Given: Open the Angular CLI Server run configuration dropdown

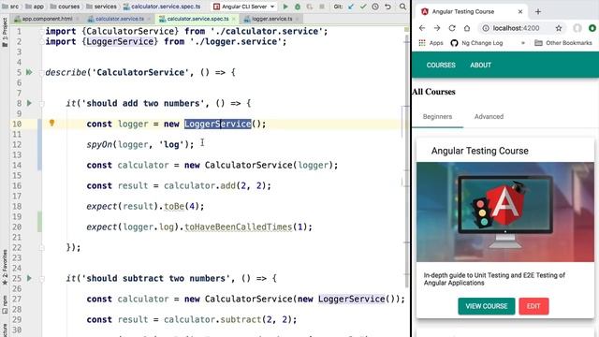Looking at the screenshot, I should click(244, 7).
